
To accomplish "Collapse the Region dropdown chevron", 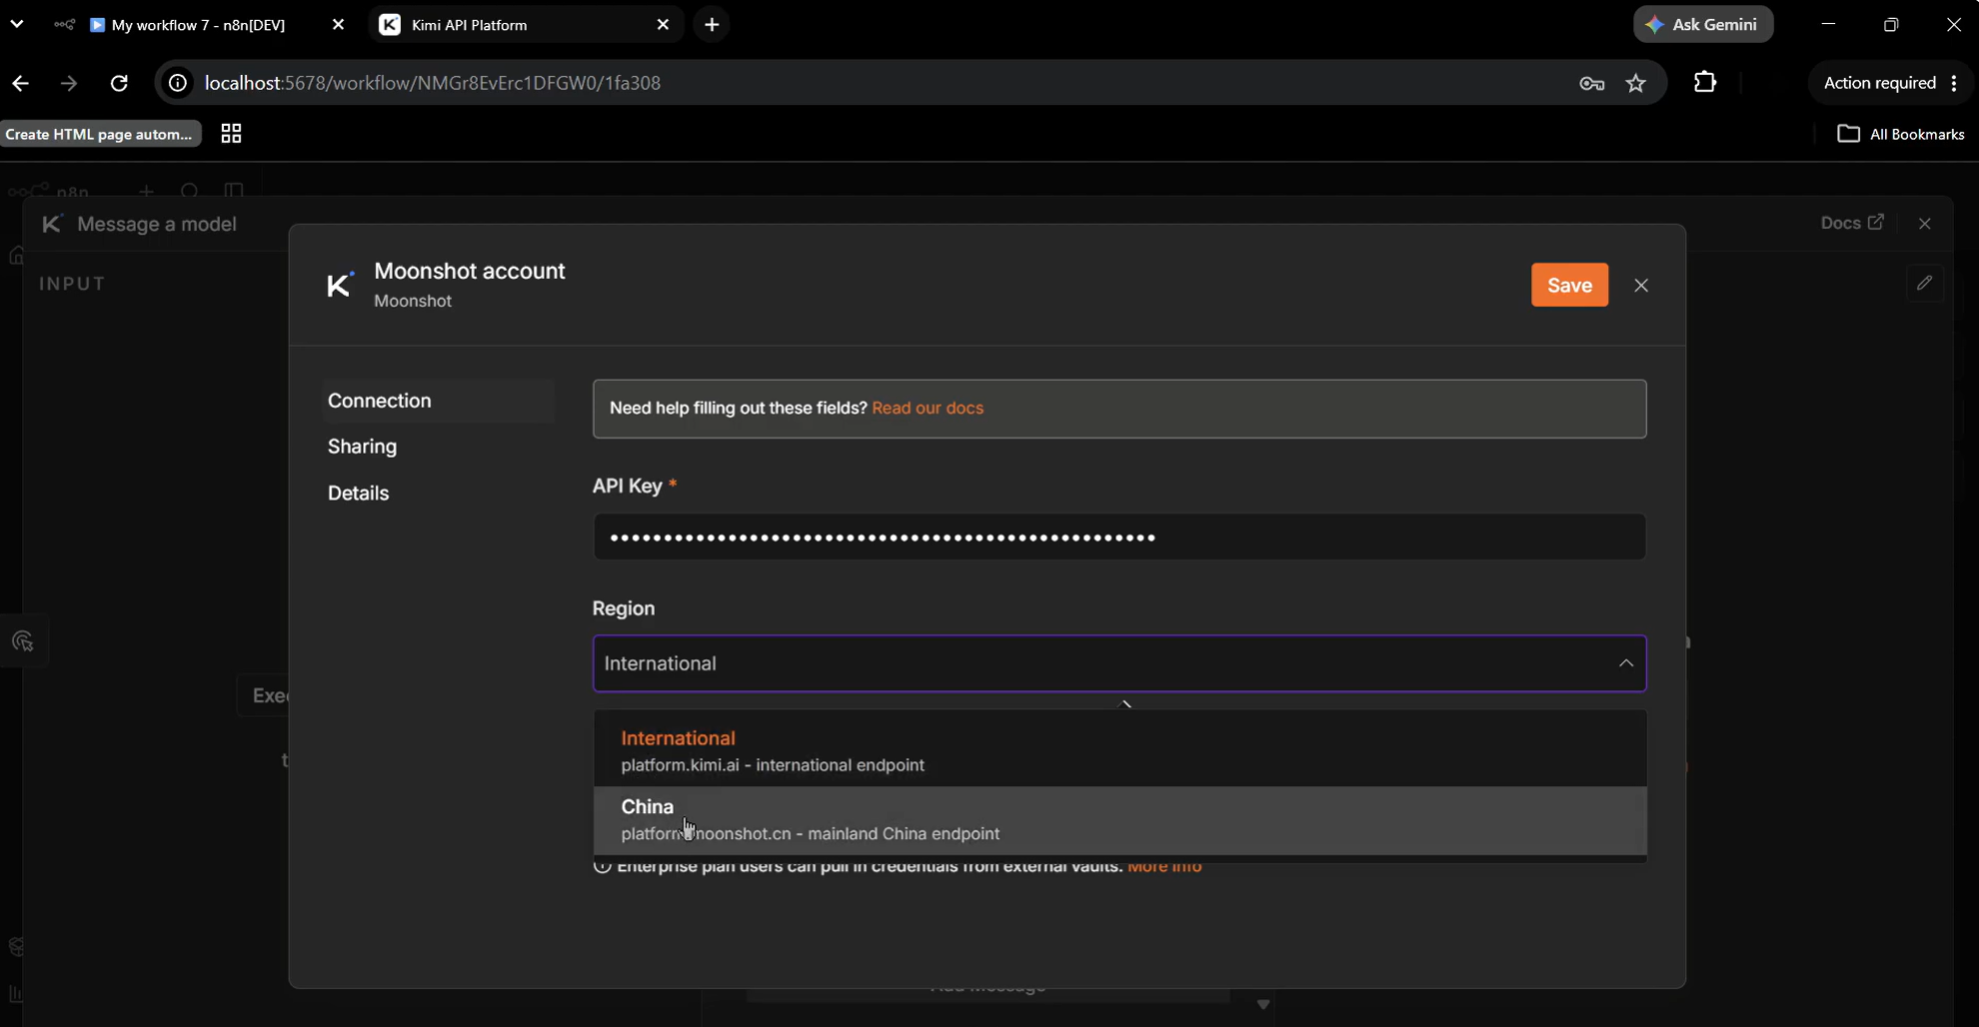I will click(x=1626, y=663).
